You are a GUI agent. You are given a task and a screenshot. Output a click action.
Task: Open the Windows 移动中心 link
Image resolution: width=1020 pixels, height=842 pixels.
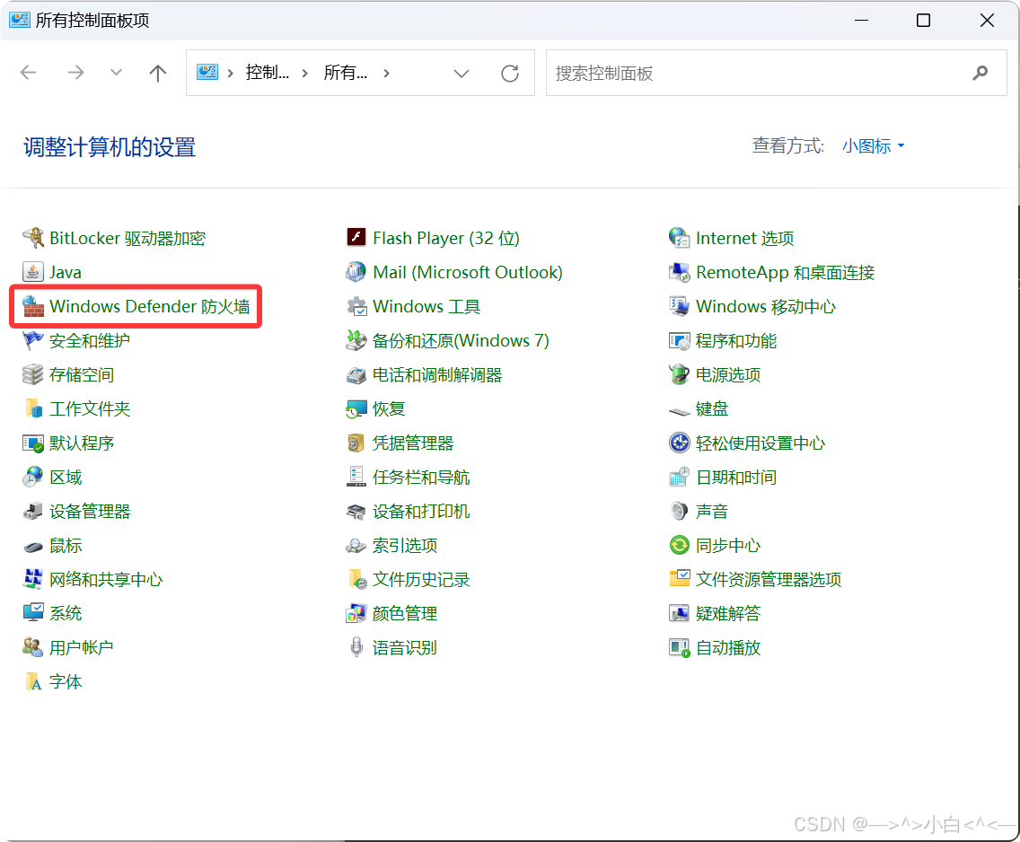(x=766, y=306)
